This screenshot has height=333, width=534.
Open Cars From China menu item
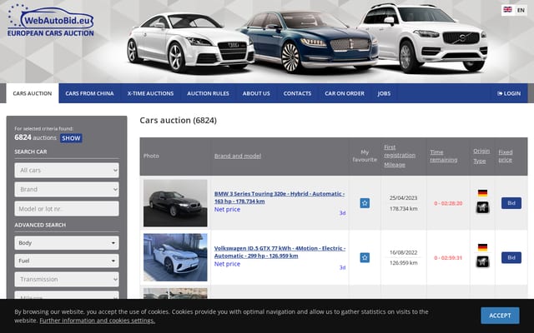[x=89, y=93]
